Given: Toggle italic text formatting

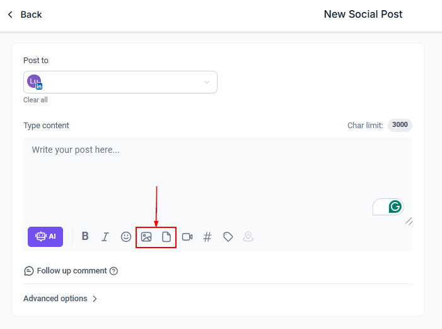Looking at the screenshot, I should [105, 237].
